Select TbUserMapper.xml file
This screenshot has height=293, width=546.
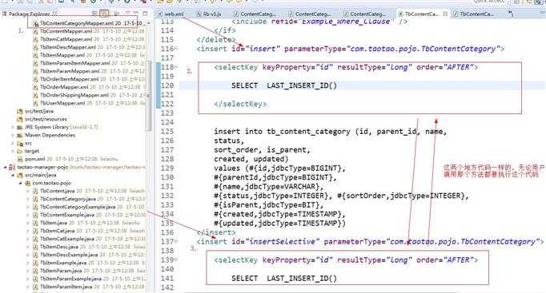coord(62,103)
